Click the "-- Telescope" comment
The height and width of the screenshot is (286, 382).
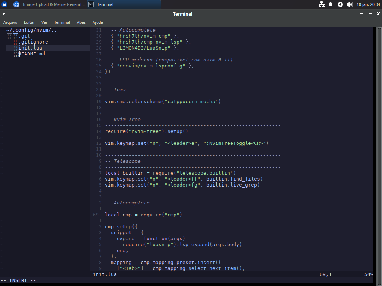click(122, 161)
